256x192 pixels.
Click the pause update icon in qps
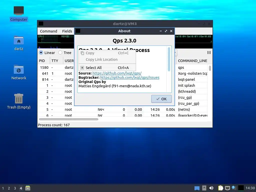(209, 52)
